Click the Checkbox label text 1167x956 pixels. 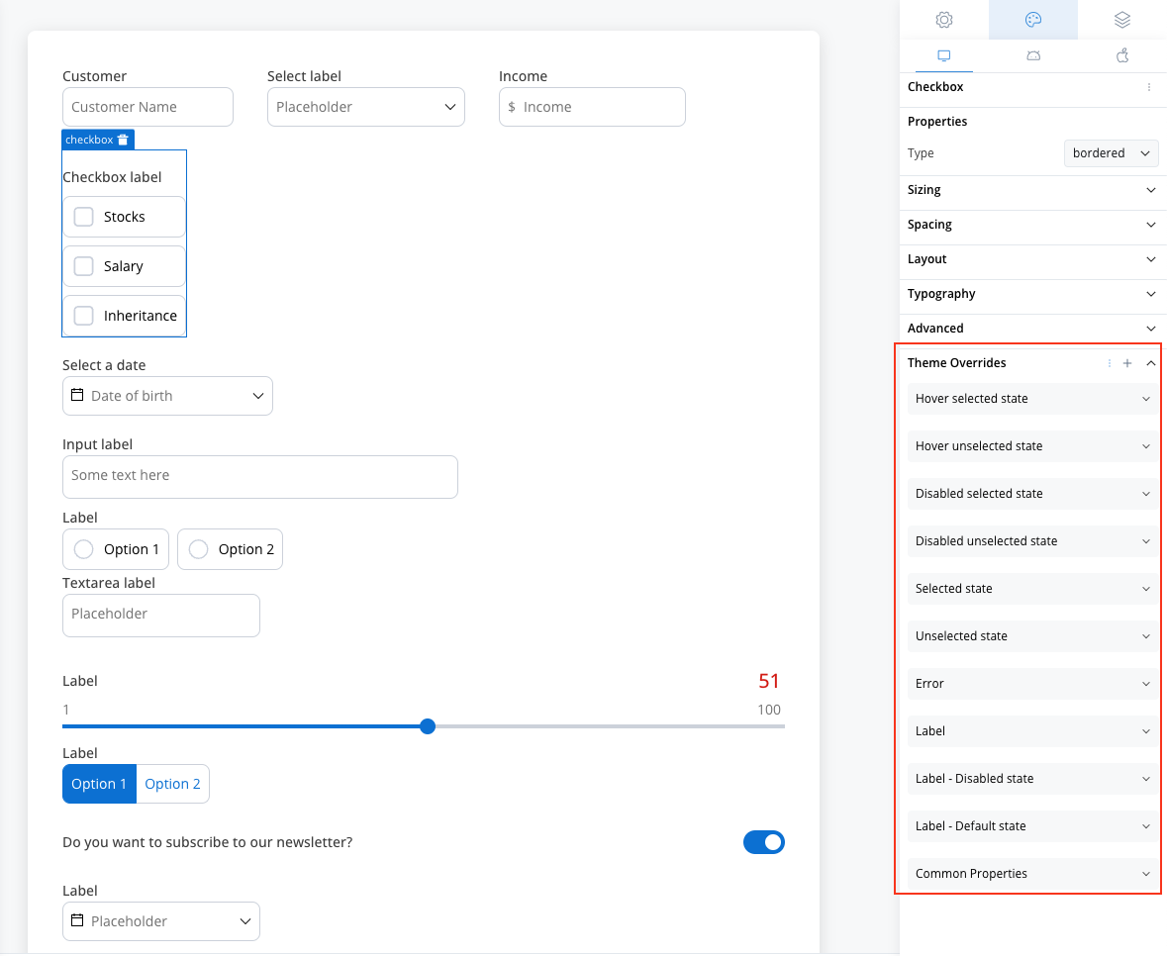pos(113,177)
